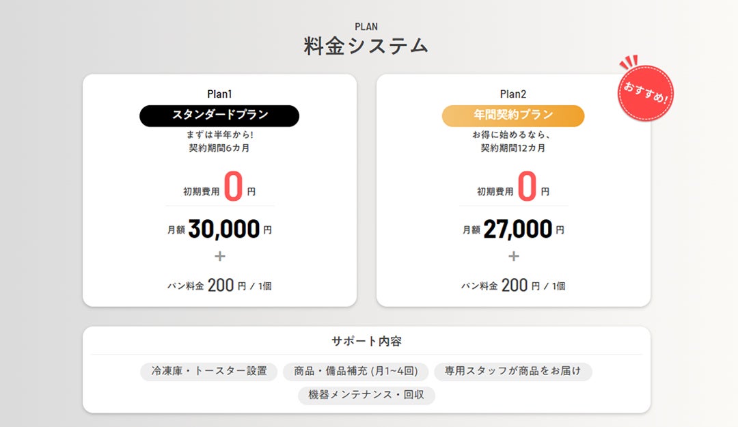The width and height of the screenshot is (738, 427).
Task: Click the 料金システム heading
Action: click(366, 46)
